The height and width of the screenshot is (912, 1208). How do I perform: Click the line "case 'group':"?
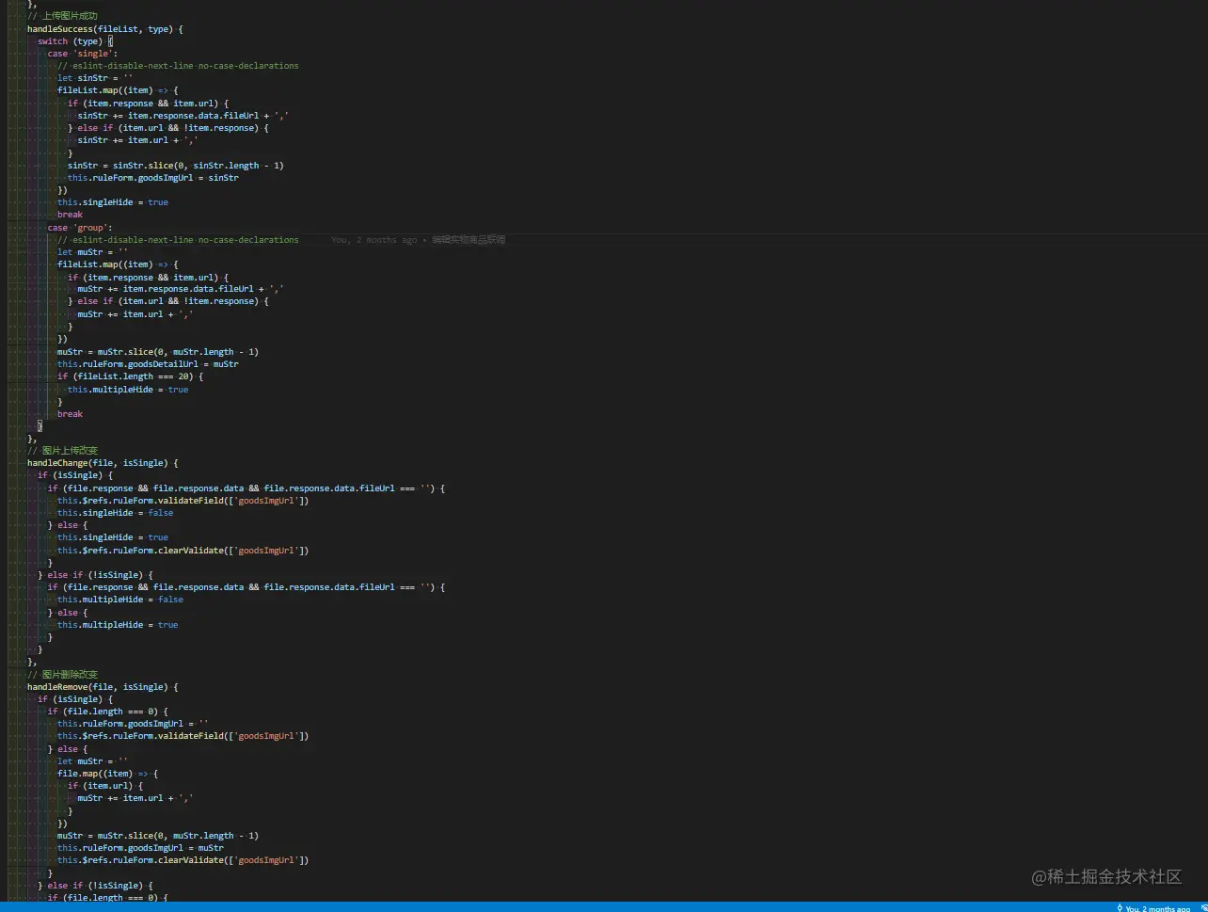[80, 228]
